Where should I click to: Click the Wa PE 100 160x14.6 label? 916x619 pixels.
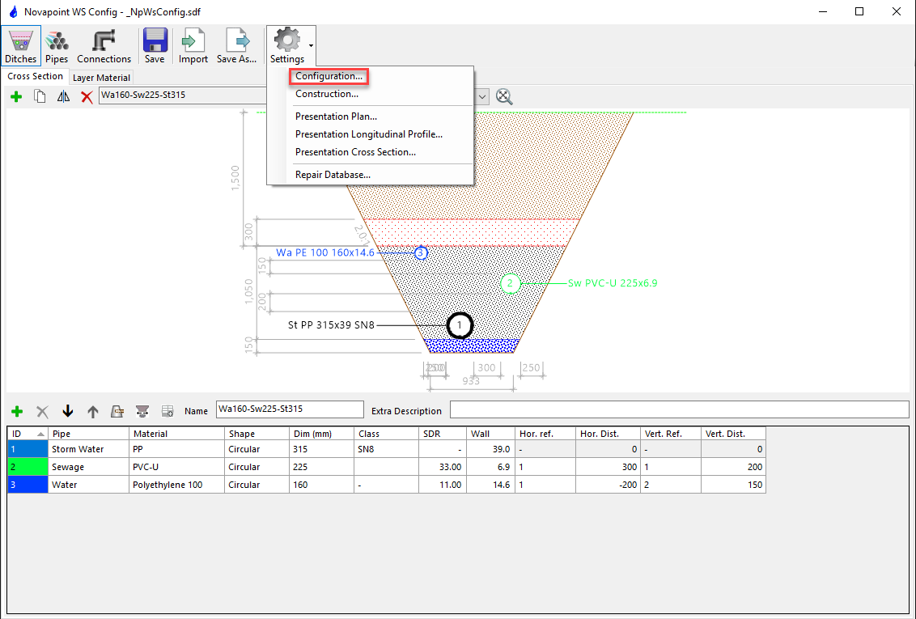click(325, 252)
